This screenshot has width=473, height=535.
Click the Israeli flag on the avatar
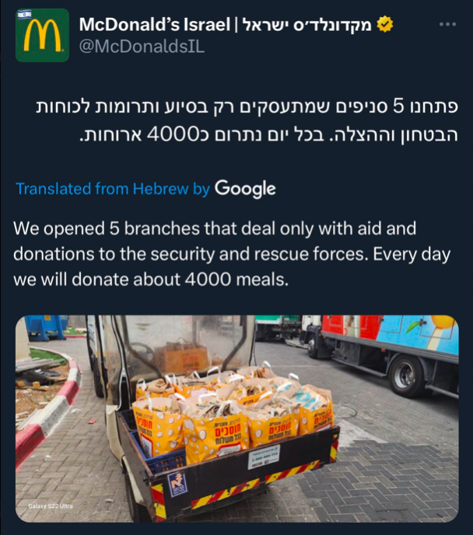24,14
